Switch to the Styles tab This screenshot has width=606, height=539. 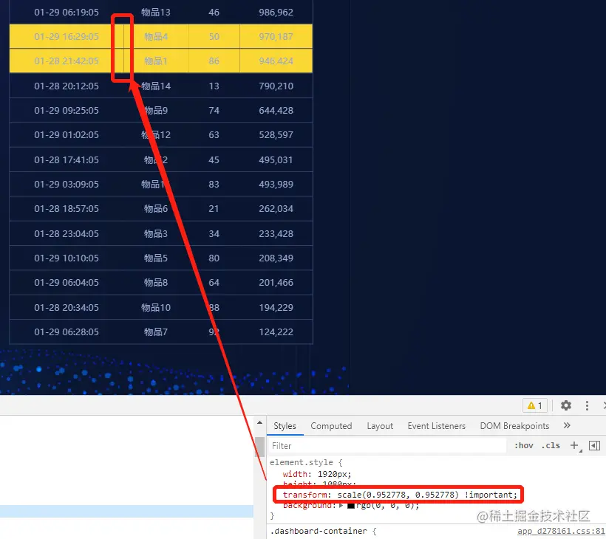tap(285, 426)
